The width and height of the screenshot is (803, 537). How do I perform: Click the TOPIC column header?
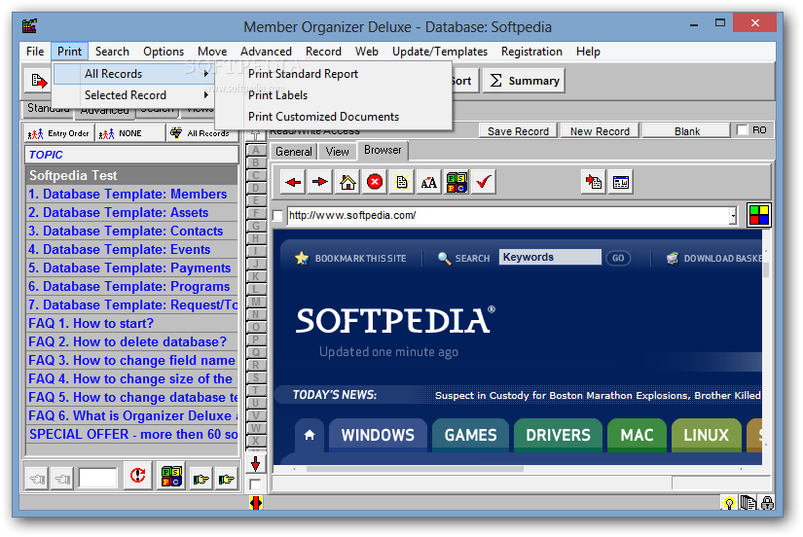coord(131,155)
